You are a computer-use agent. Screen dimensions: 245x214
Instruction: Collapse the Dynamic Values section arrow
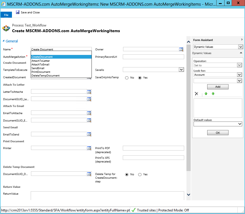241,53
